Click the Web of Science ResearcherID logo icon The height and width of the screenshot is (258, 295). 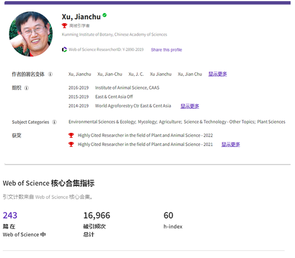tap(64, 50)
